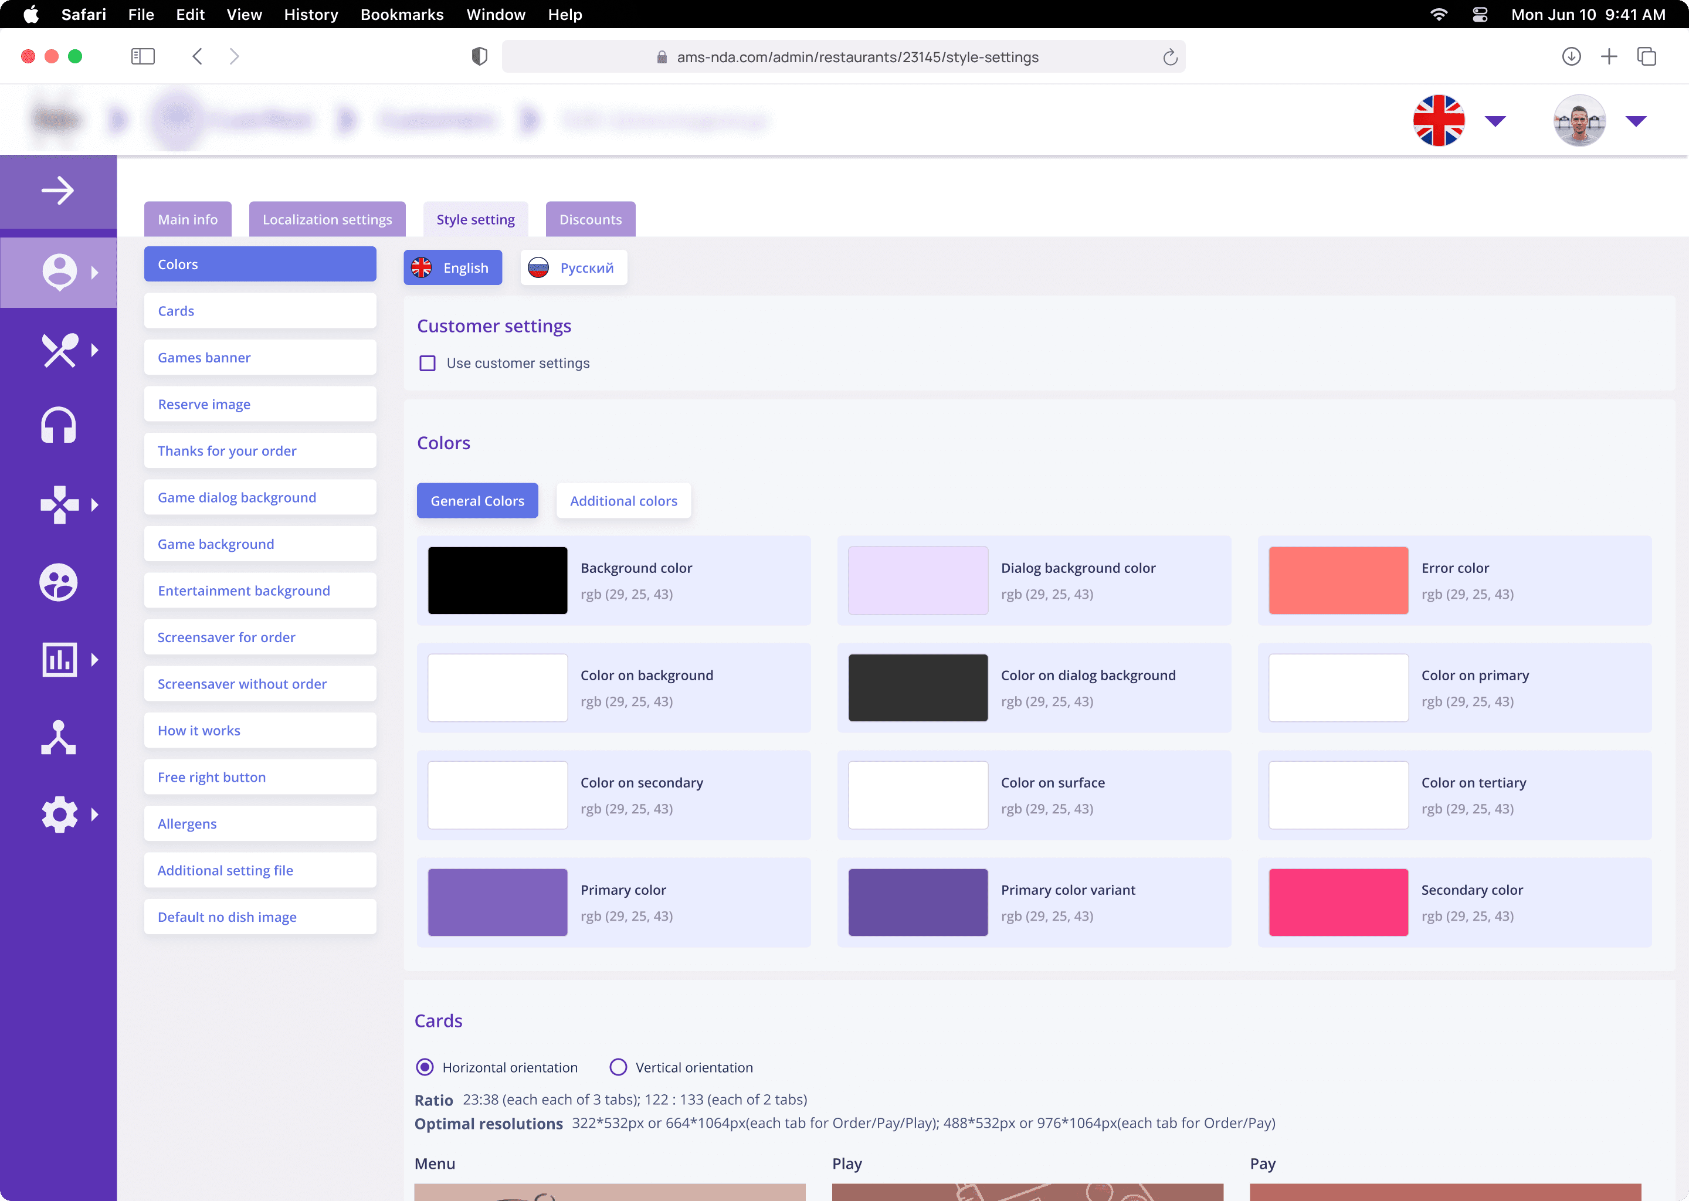This screenshot has height=1201, width=1689.
Task: Enable the Use customer settings checkbox
Action: (x=428, y=363)
